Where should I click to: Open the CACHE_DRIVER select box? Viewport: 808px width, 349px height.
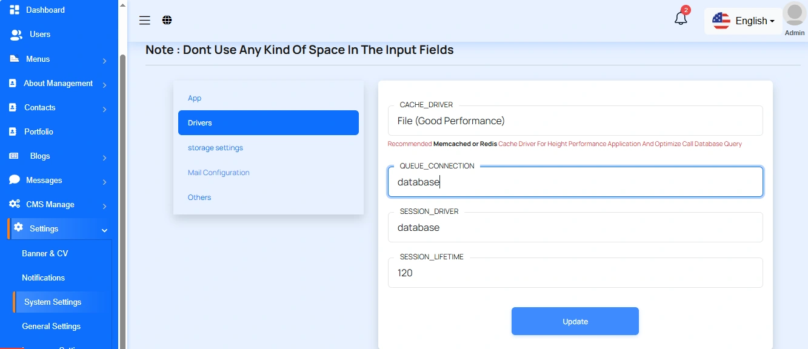pos(575,121)
